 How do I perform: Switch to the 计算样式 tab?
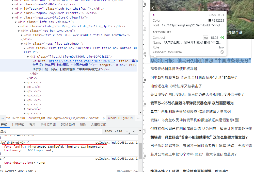coord(18,124)
